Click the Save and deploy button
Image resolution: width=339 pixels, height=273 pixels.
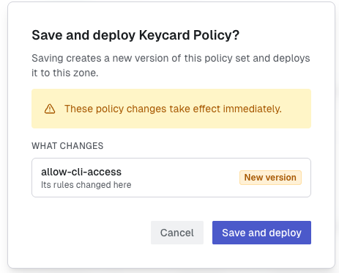(x=261, y=233)
